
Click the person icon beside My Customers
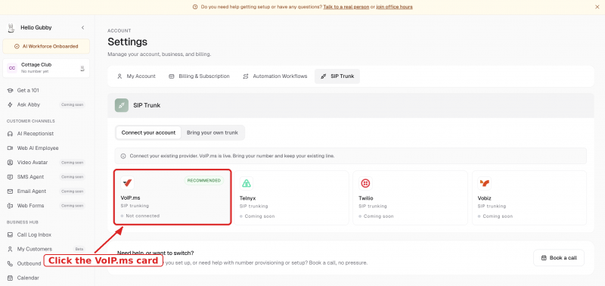pos(10,249)
